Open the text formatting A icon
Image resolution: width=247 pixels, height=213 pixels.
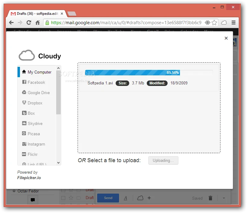(126, 198)
